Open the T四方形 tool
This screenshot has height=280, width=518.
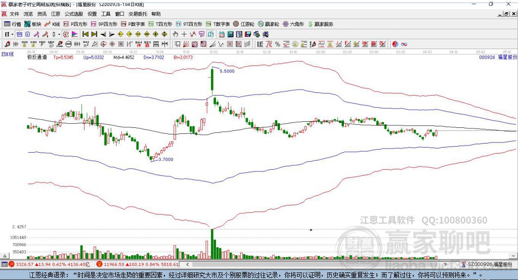(x=160, y=24)
